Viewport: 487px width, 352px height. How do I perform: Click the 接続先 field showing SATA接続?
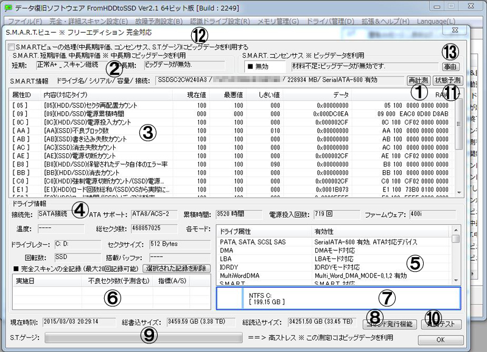[61, 214]
